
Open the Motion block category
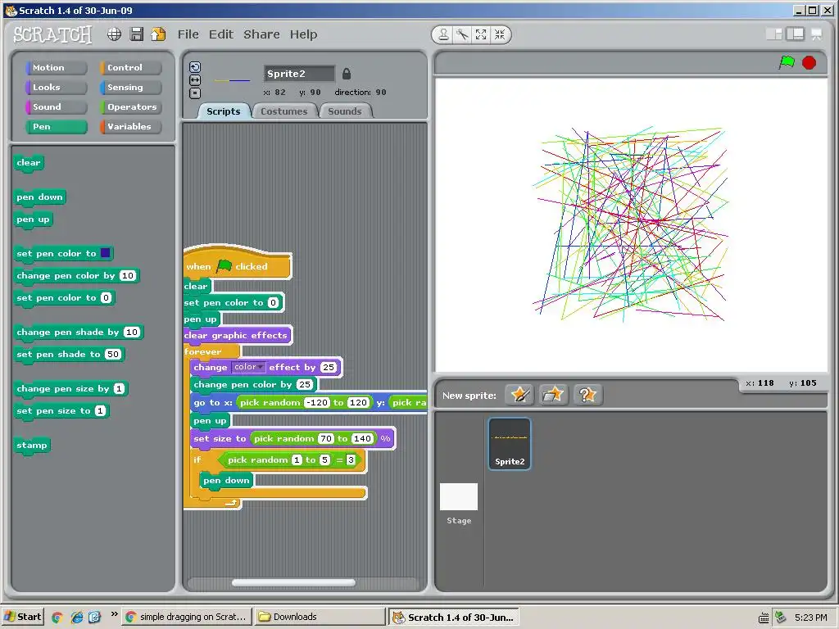coord(57,67)
